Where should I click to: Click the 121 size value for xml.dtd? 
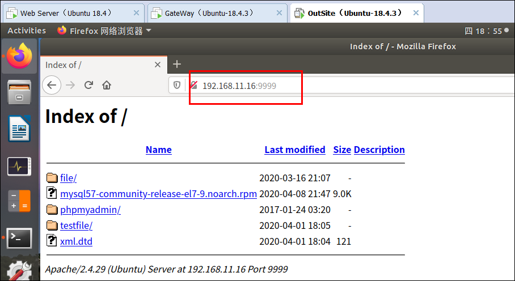click(344, 241)
